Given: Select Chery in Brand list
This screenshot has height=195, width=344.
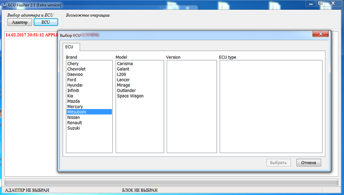Looking at the screenshot, I should pos(89,64).
